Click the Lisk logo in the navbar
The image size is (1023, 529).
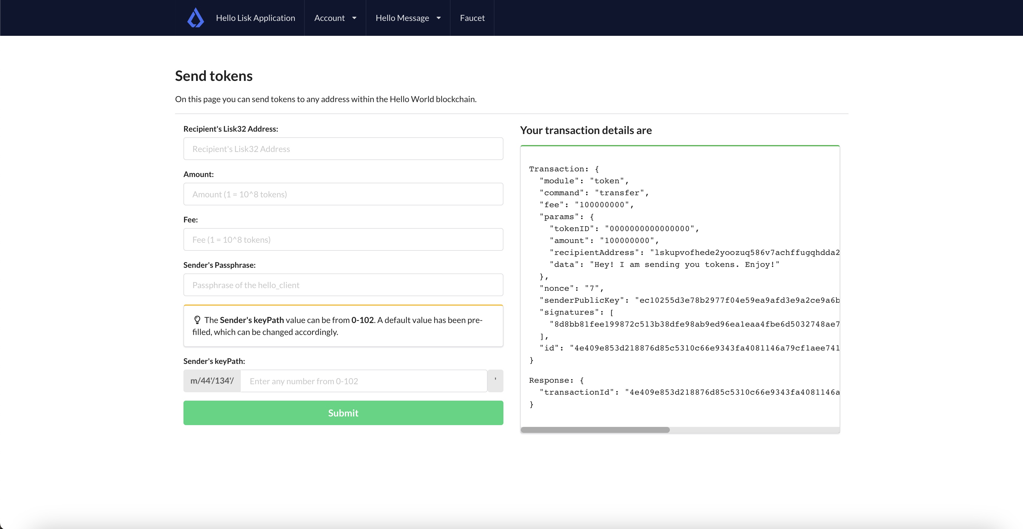195,17
